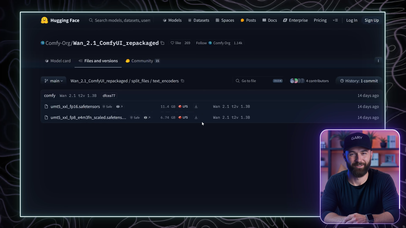Open the tensor viewer icon for umt5_xxl_fp16
Viewport: 406px width, 228px height.
click(119, 107)
